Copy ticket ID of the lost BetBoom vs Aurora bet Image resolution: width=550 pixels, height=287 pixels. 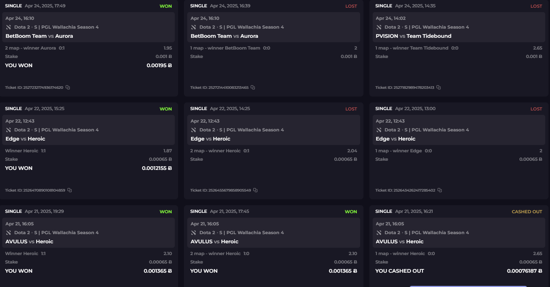click(253, 88)
